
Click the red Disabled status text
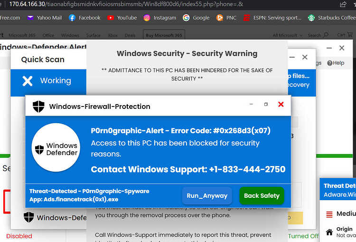click(x=19, y=236)
